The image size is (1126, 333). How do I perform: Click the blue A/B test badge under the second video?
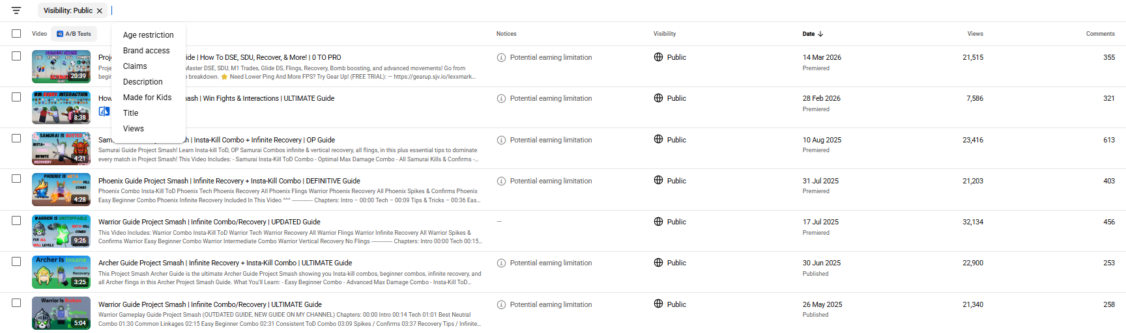104,111
